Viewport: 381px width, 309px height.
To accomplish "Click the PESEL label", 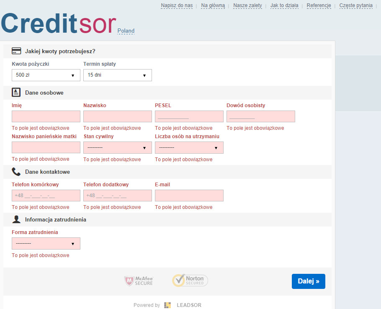I will (163, 106).
